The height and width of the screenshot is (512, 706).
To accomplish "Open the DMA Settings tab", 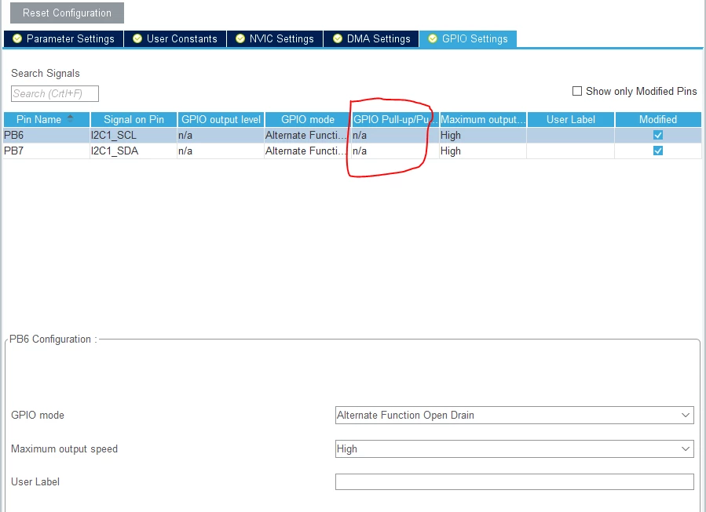I will 371,38.
